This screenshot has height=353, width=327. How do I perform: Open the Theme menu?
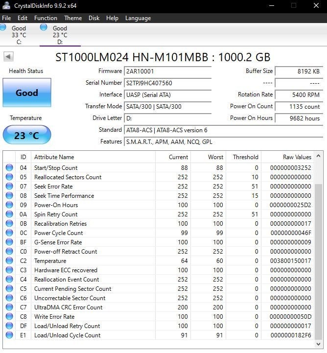pos(73,18)
